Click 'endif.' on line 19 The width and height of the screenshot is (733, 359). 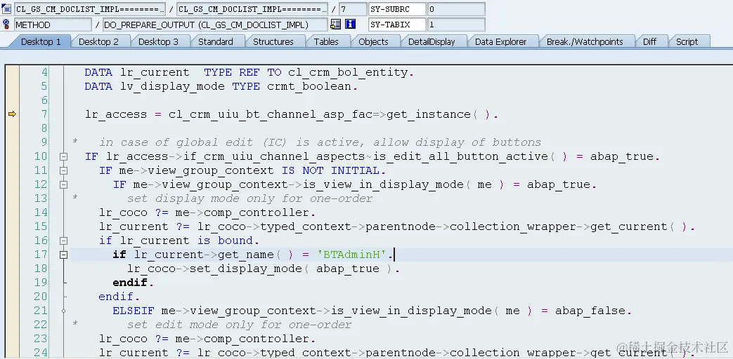pos(134,283)
